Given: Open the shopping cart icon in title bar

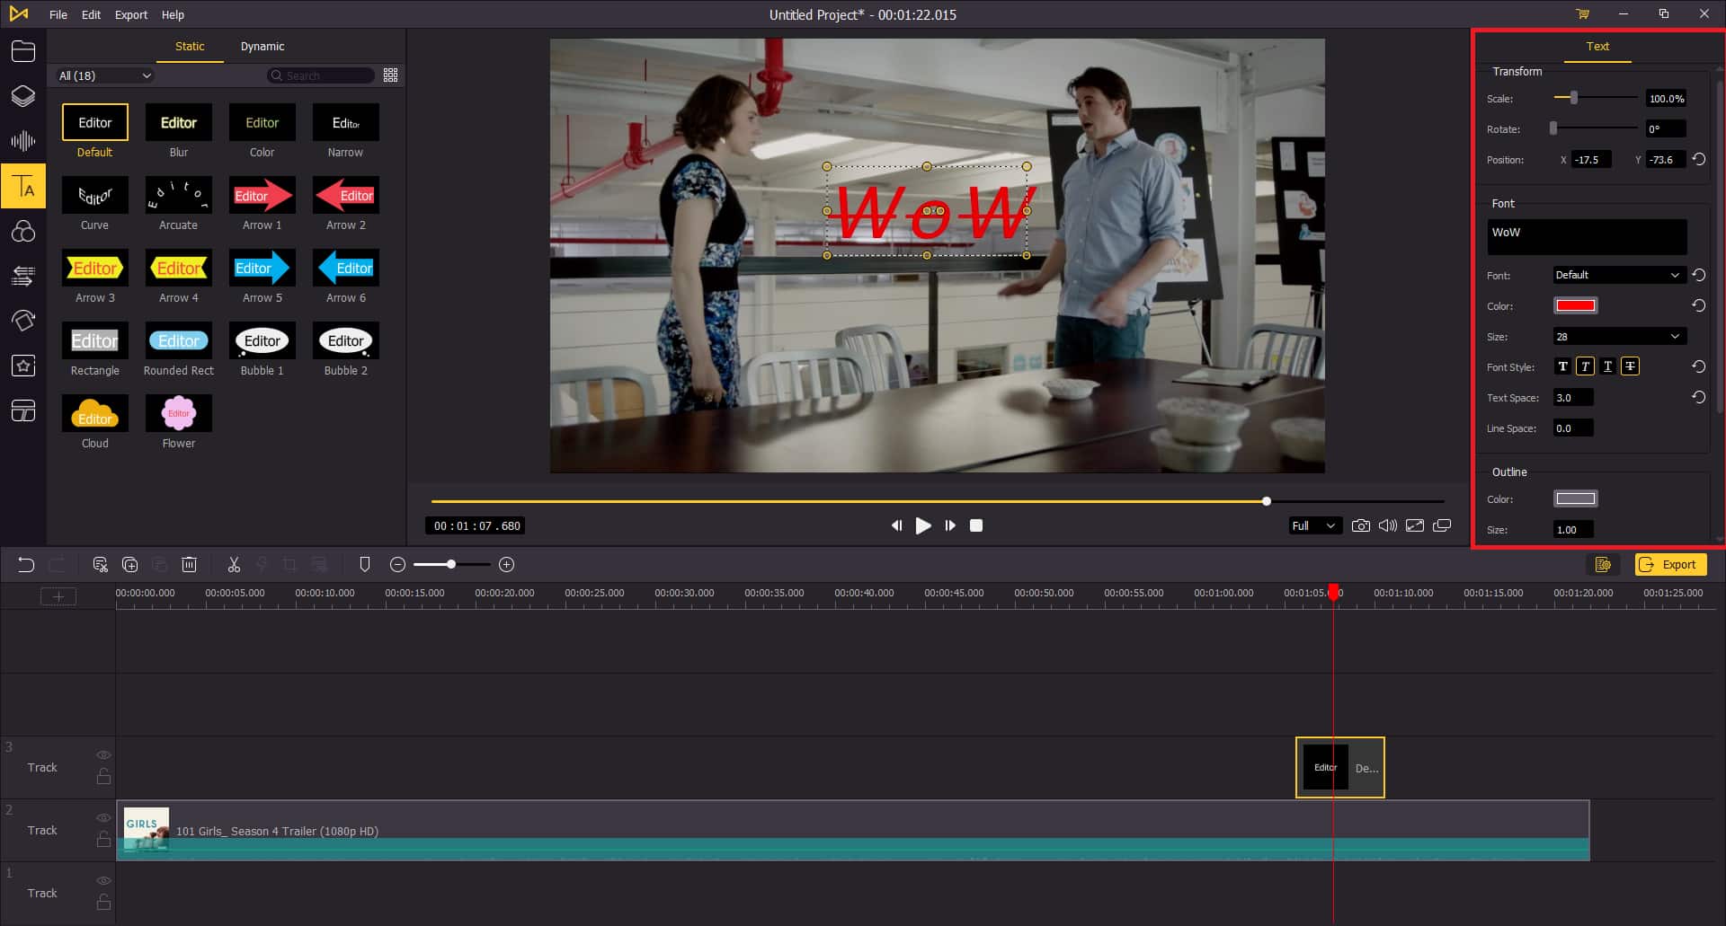Looking at the screenshot, I should coord(1582,14).
